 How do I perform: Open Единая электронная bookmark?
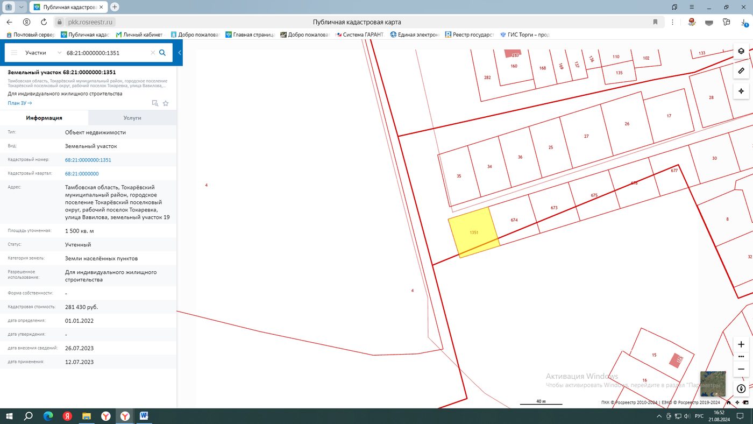pyautogui.click(x=415, y=34)
